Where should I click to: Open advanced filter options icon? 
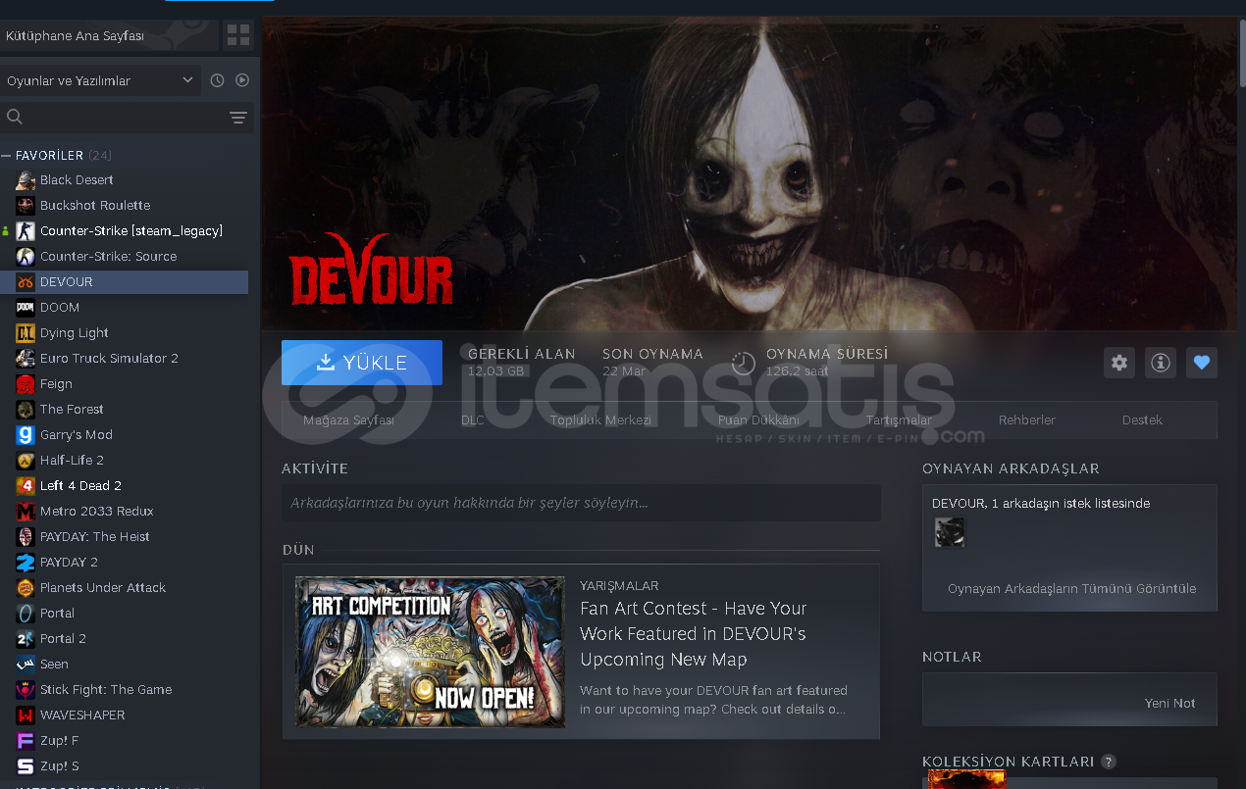pyautogui.click(x=237, y=118)
